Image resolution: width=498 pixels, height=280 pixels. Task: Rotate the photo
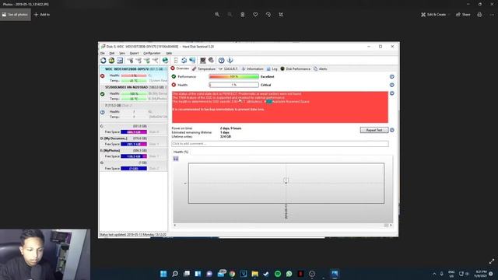(268, 15)
